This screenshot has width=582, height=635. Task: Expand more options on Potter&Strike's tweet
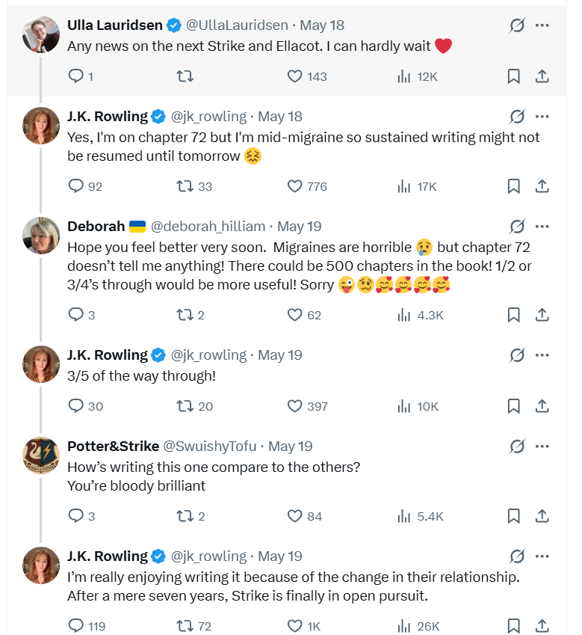pos(542,447)
